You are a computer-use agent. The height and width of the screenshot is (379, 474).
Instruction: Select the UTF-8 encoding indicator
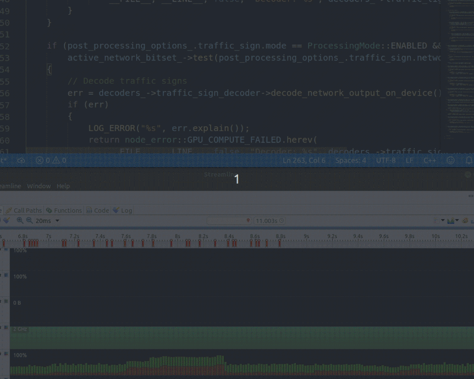[x=386, y=160]
